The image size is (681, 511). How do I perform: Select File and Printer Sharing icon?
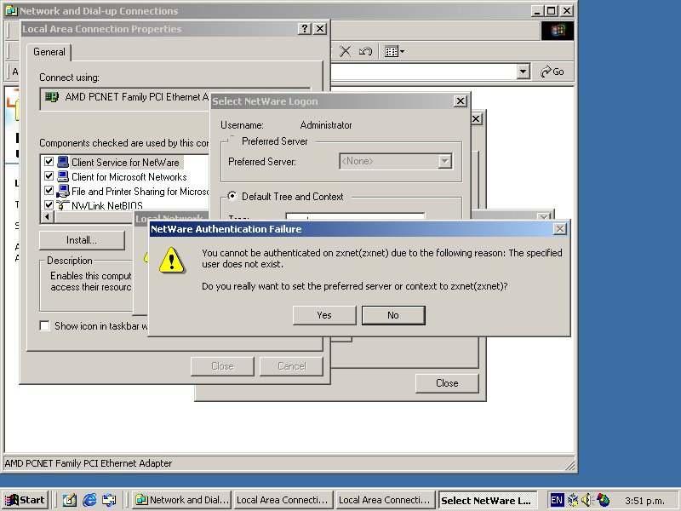pyautogui.click(x=63, y=191)
